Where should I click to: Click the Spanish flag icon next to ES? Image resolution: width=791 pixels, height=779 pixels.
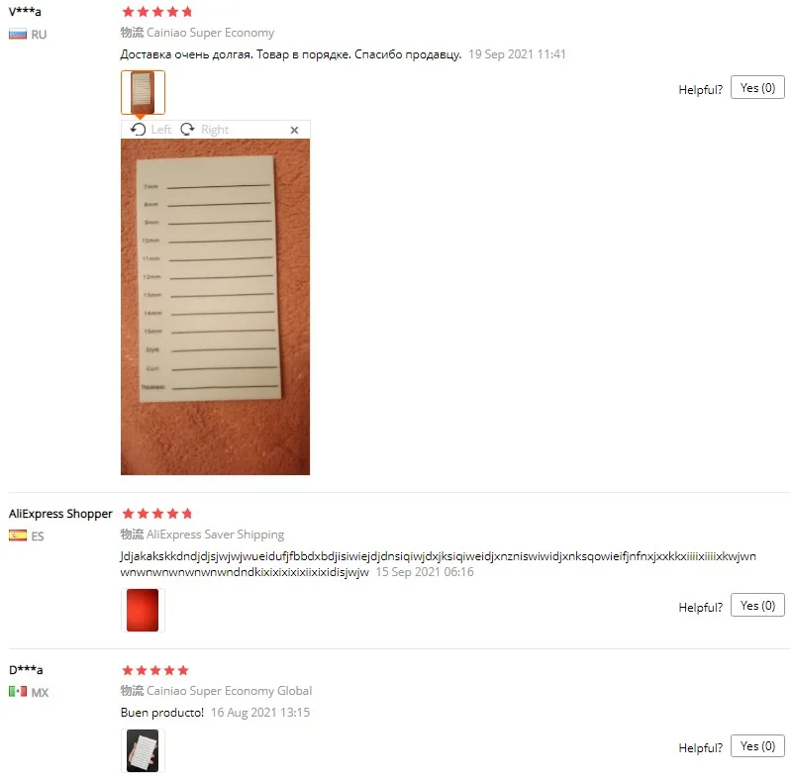(x=18, y=536)
